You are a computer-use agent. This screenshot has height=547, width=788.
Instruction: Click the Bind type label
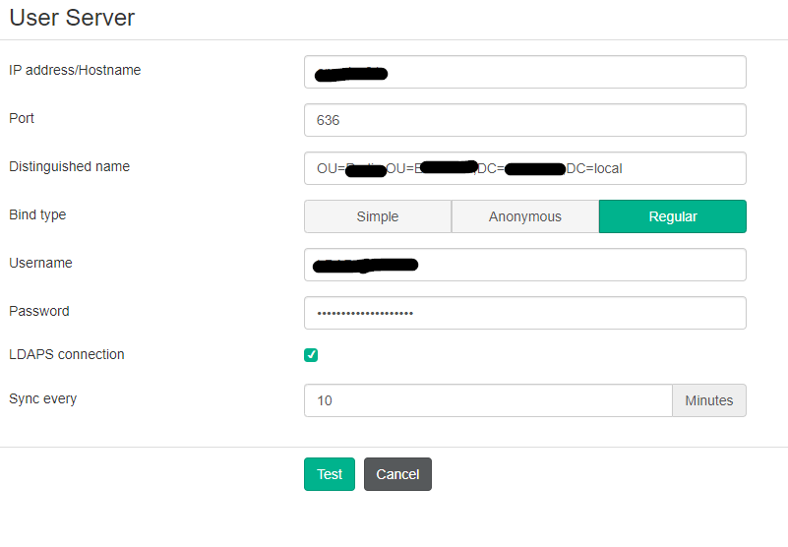coord(37,214)
